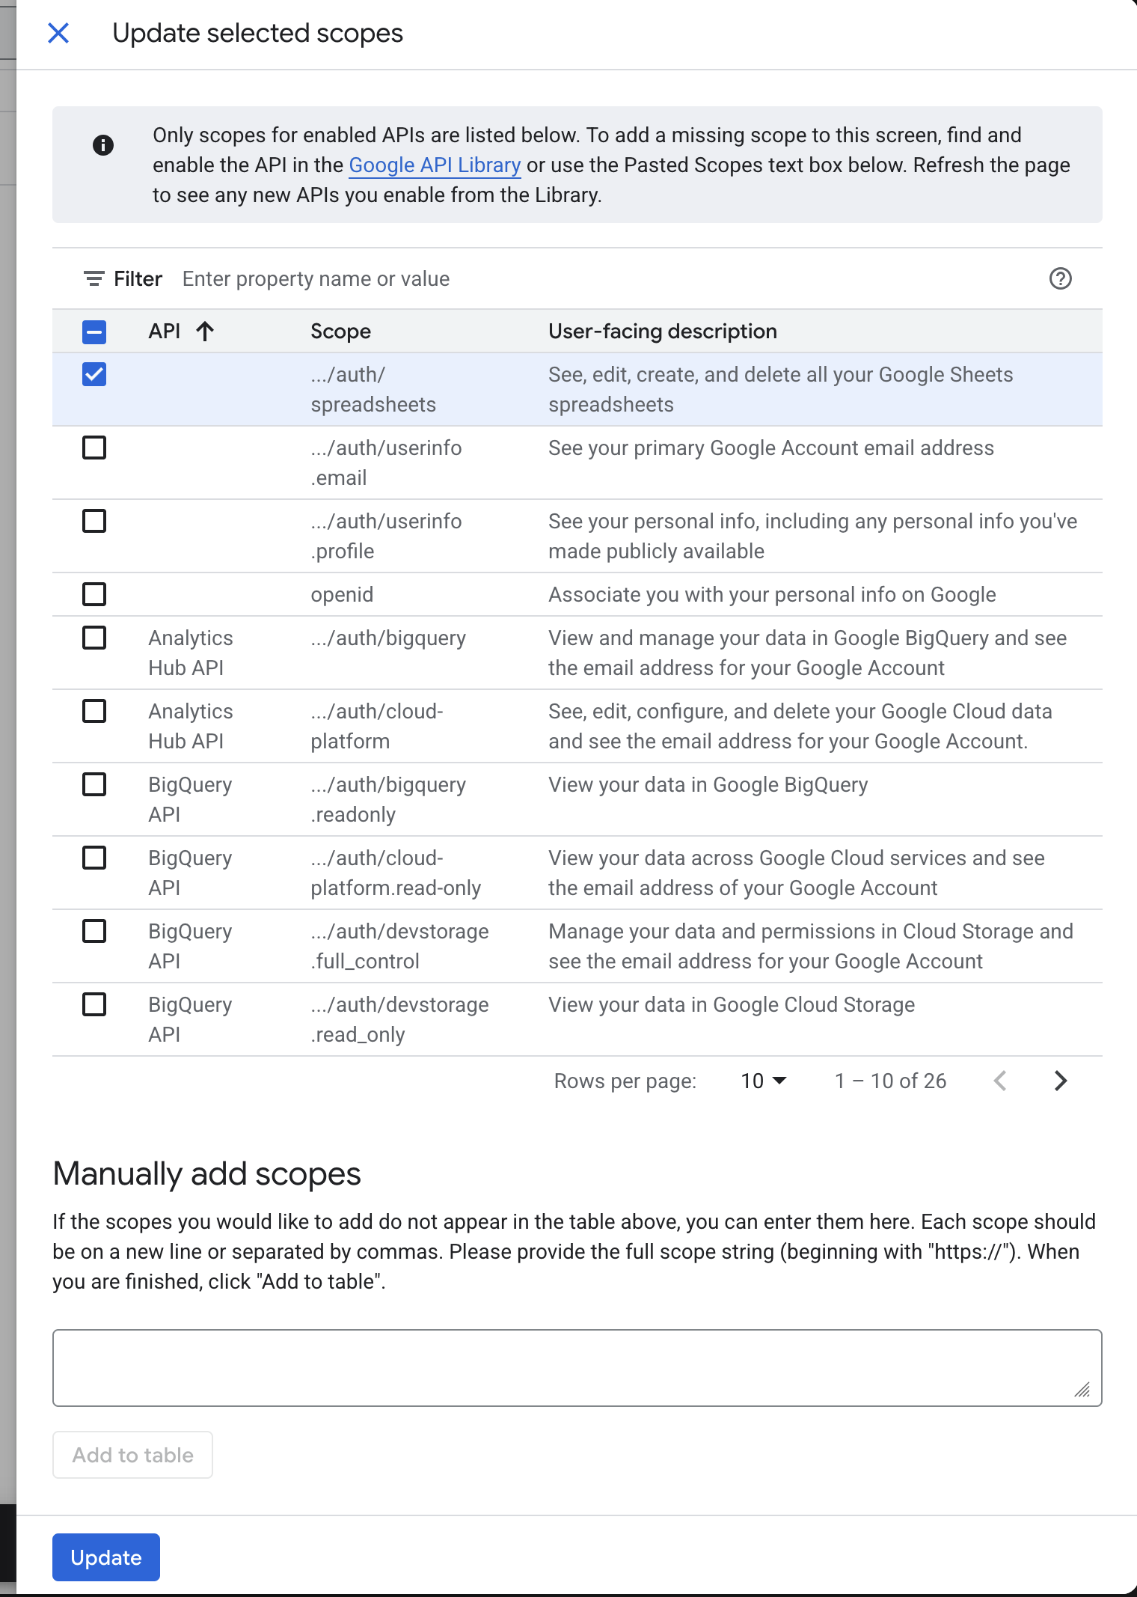1137x1597 pixels.
Task: Uncheck the .../auth/spreadsheets scope
Action: 94,374
